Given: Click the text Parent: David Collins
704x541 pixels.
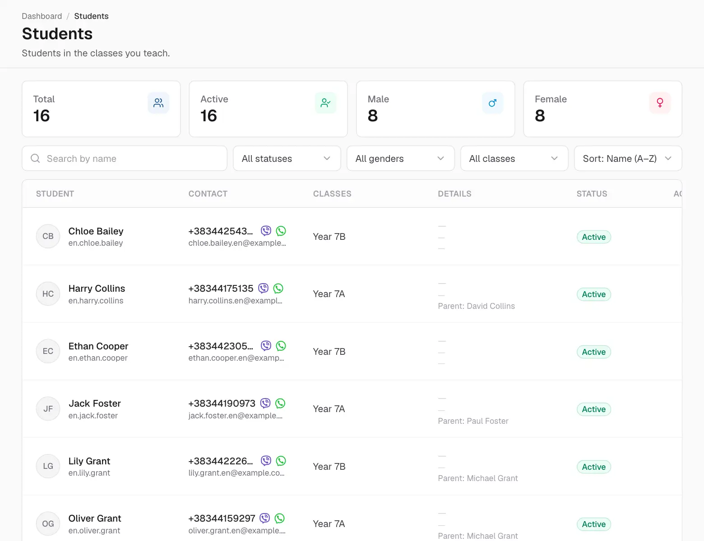Looking at the screenshot, I should 476,306.
